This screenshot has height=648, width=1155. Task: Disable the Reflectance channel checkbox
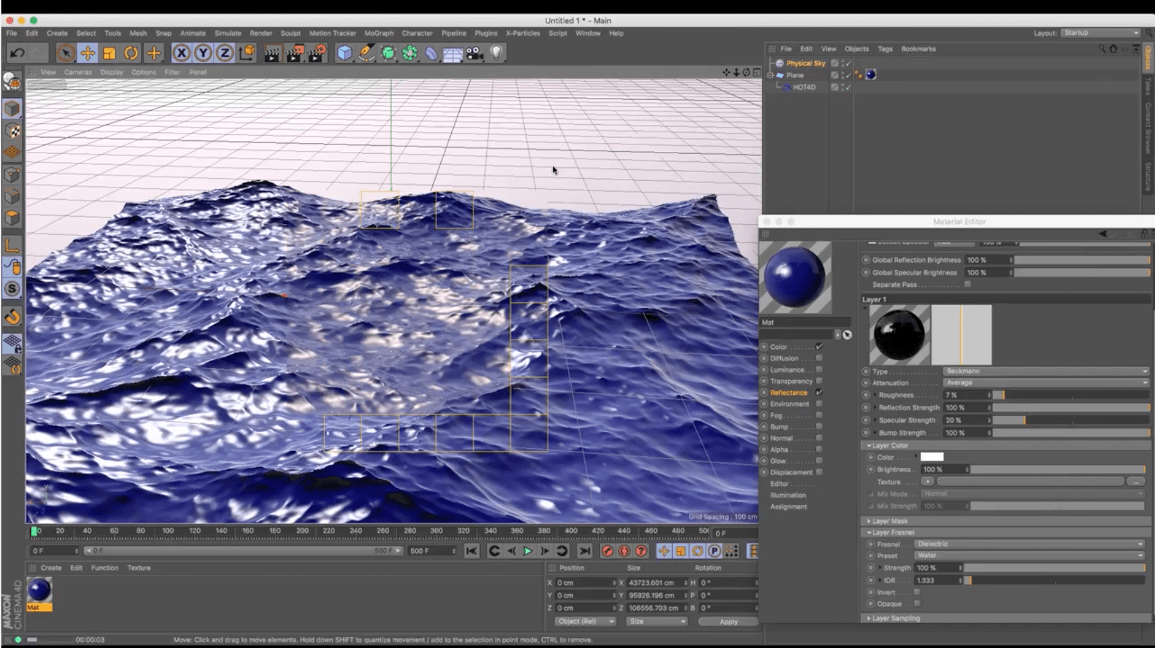pos(819,392)
